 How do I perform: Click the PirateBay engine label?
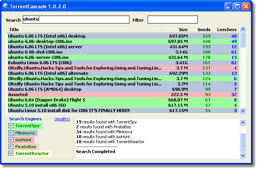[x=25, y=147]
